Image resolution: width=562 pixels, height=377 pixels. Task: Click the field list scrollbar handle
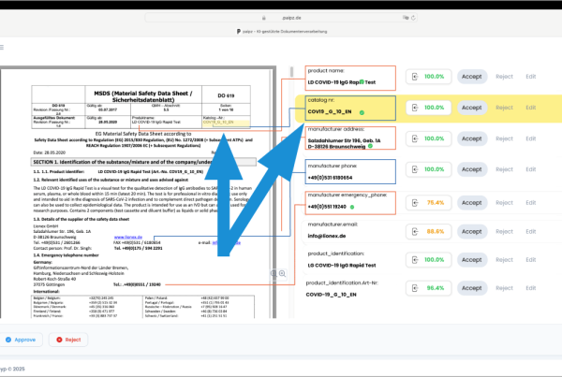pos(291,72)
